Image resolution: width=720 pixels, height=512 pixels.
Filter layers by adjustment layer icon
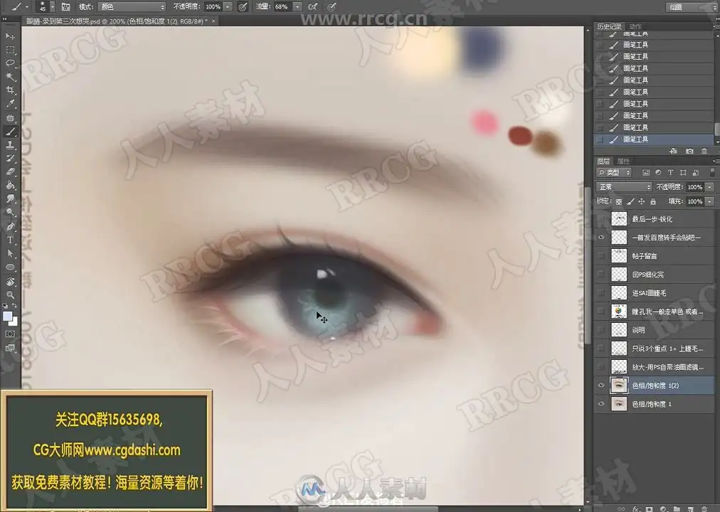[x=658, y=173]
